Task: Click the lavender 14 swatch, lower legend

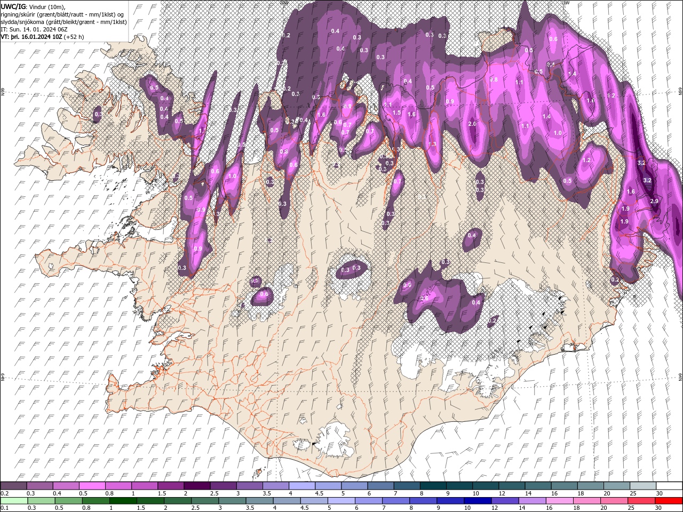Action: point(533,501)
